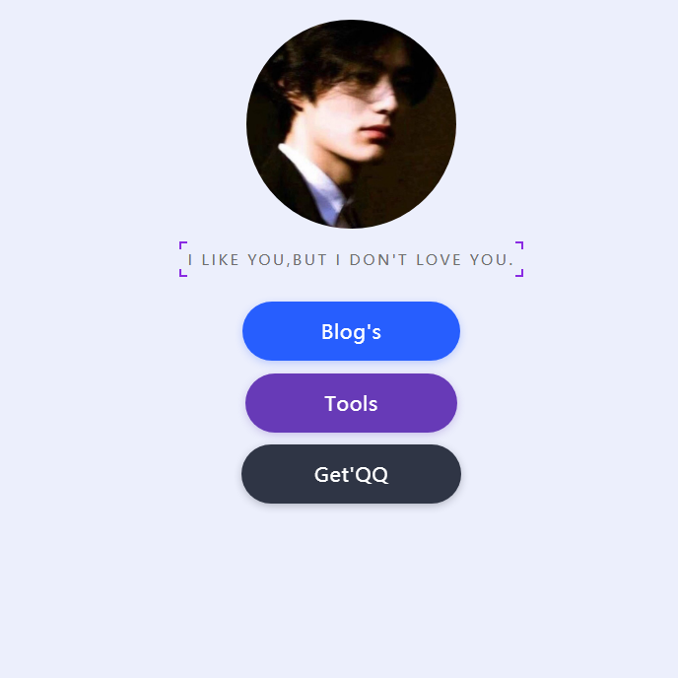Click the first YOU, in the quote
This screenshot has width=678, height=678.
[268, 260]
